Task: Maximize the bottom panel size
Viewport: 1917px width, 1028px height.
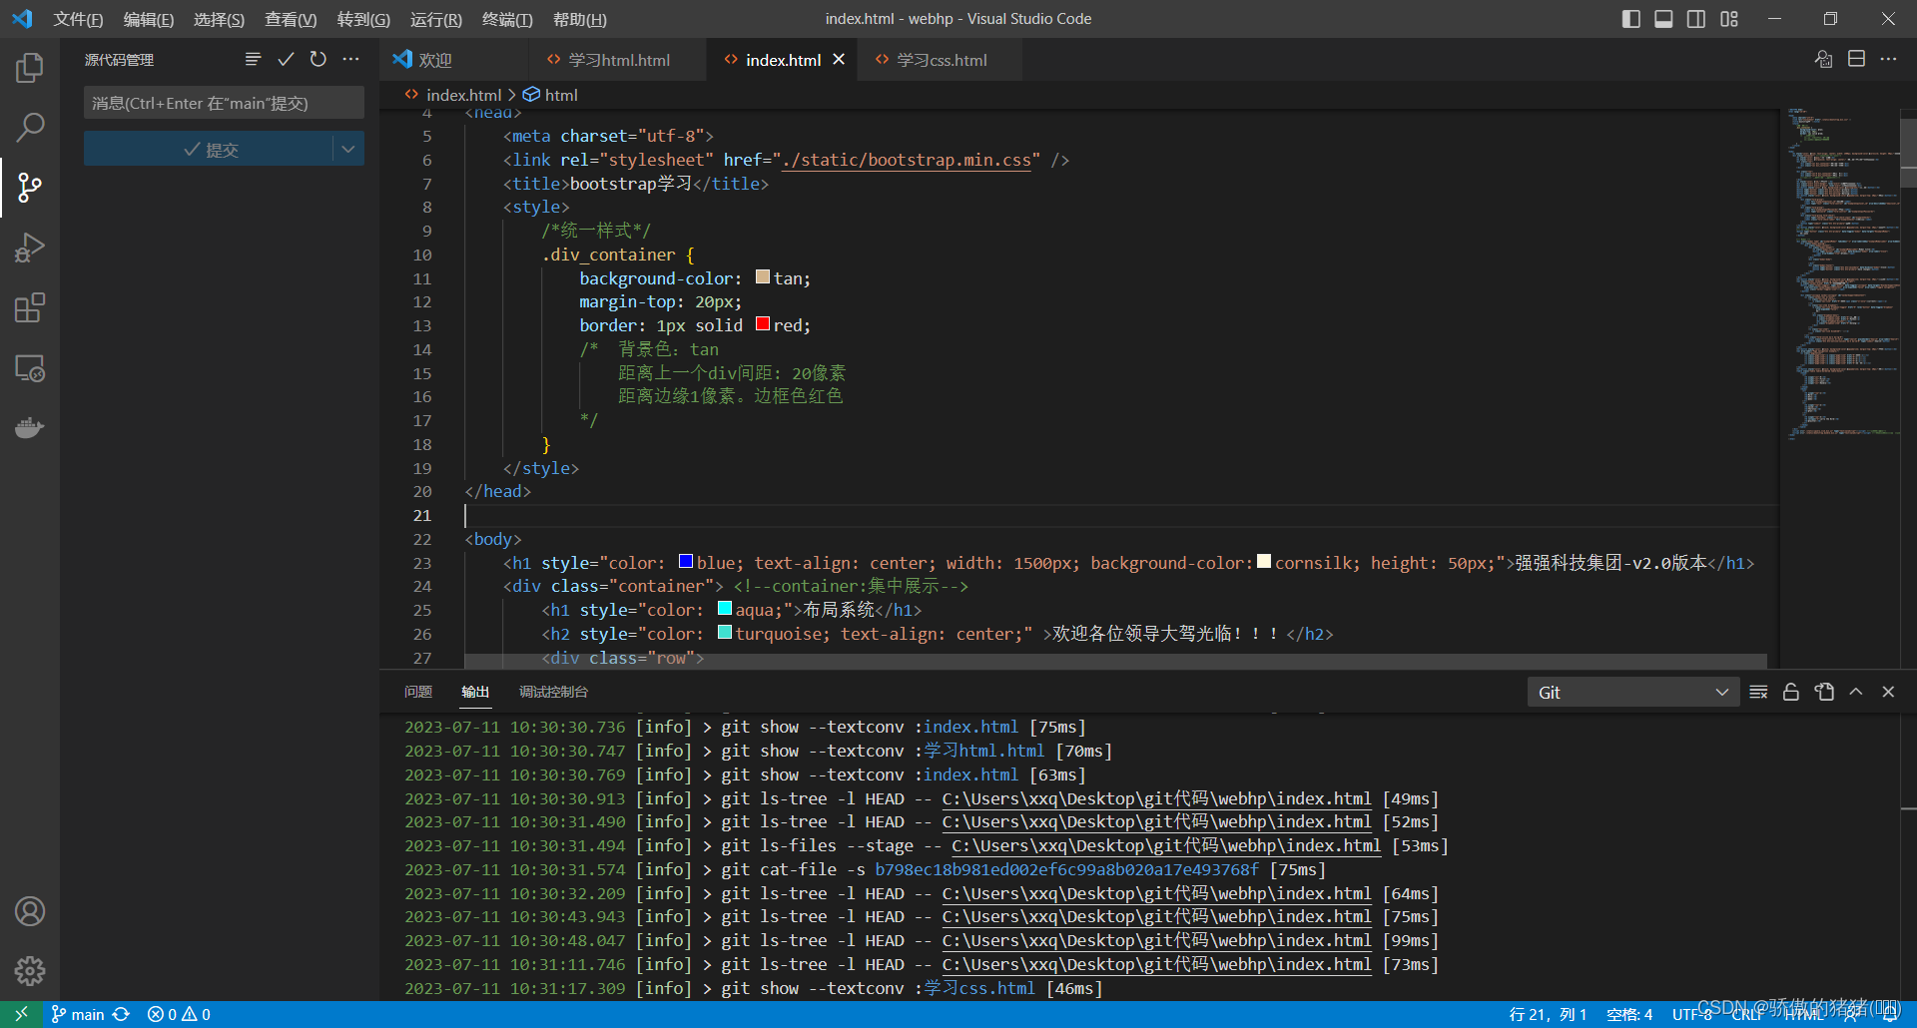Action: (x=1856, y=692)
